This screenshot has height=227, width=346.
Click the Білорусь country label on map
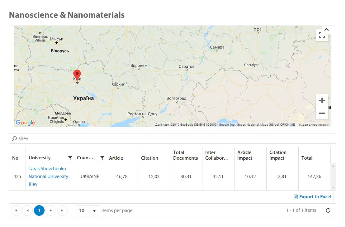pyautogui.click(x=60, y=51)
